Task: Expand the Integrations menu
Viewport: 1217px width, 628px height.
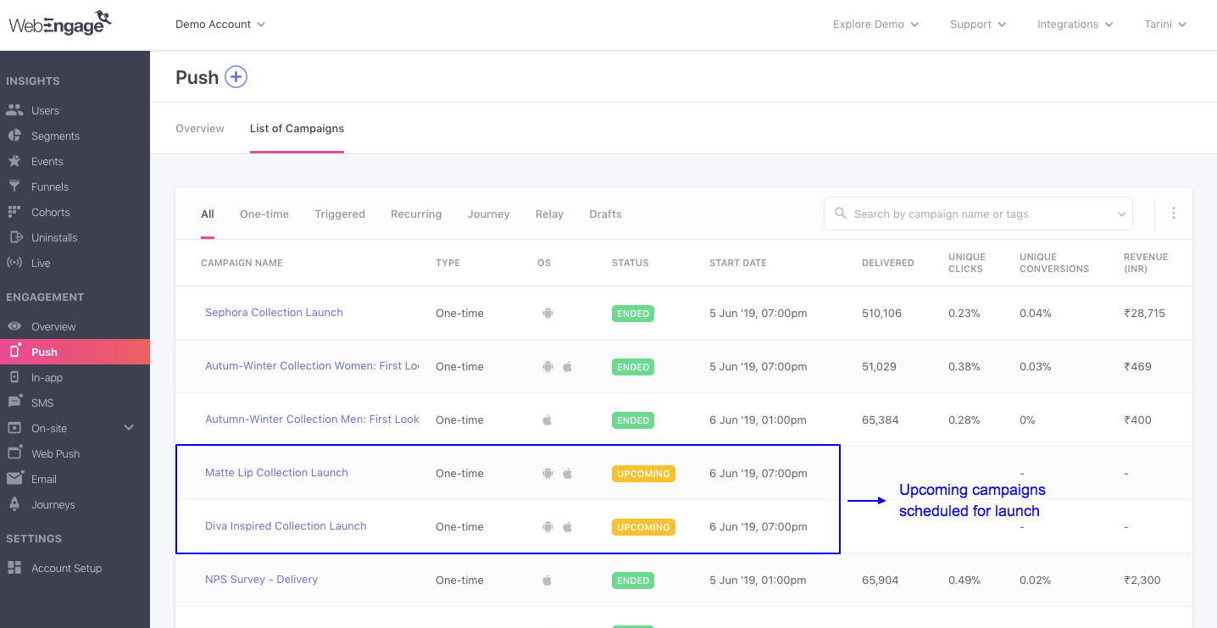Action: 1075,25
